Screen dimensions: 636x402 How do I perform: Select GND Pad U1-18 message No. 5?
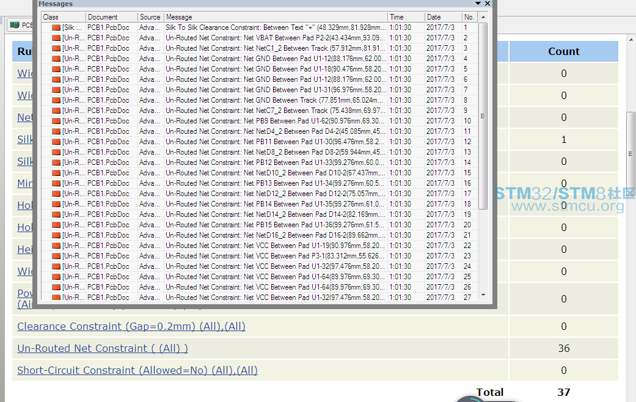point(260,69)
